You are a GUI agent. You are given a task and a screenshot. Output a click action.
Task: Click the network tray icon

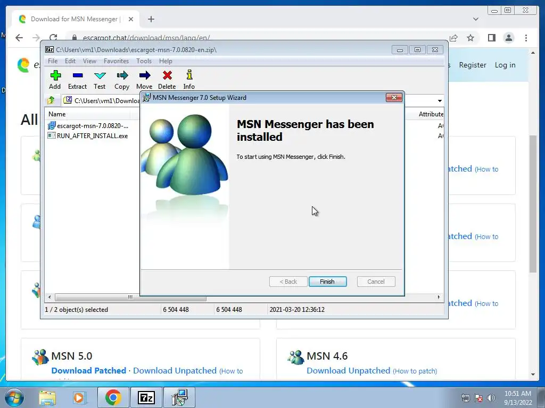coord(465,398)
